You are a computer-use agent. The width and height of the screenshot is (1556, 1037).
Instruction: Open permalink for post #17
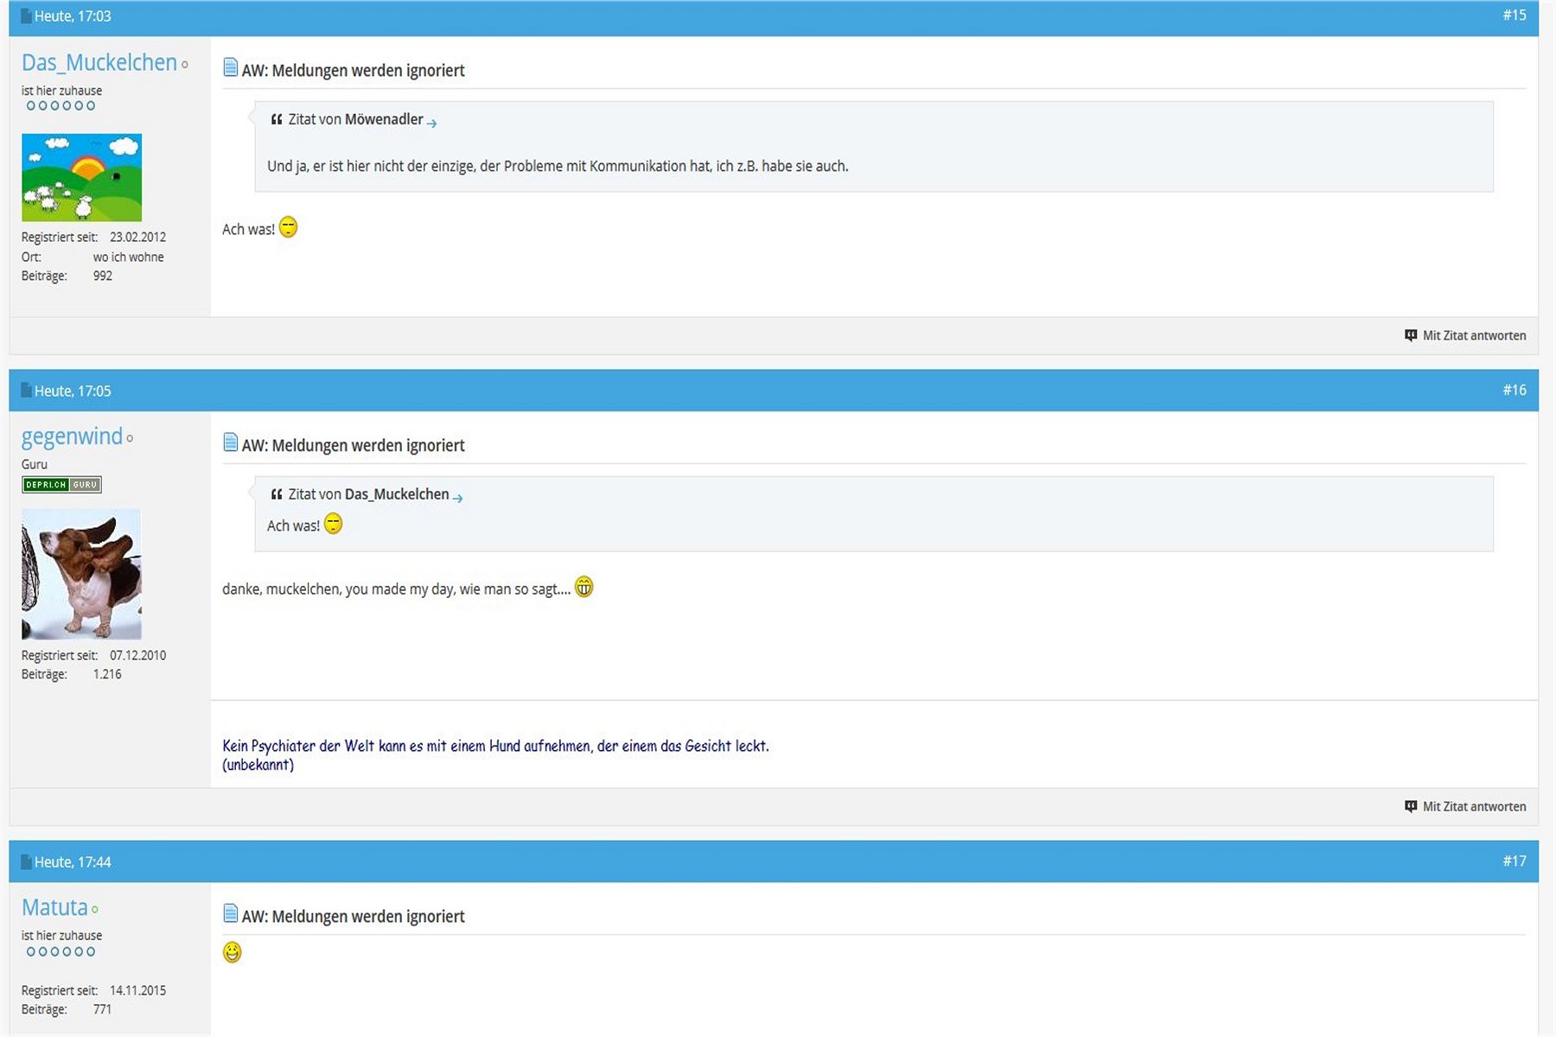pos(1514,862)
